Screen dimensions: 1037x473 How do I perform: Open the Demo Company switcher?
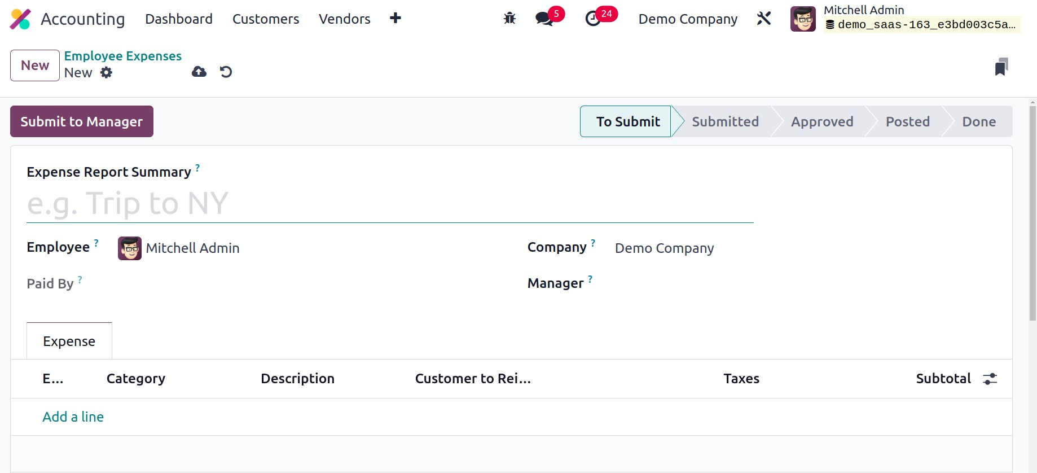point(687,19)
